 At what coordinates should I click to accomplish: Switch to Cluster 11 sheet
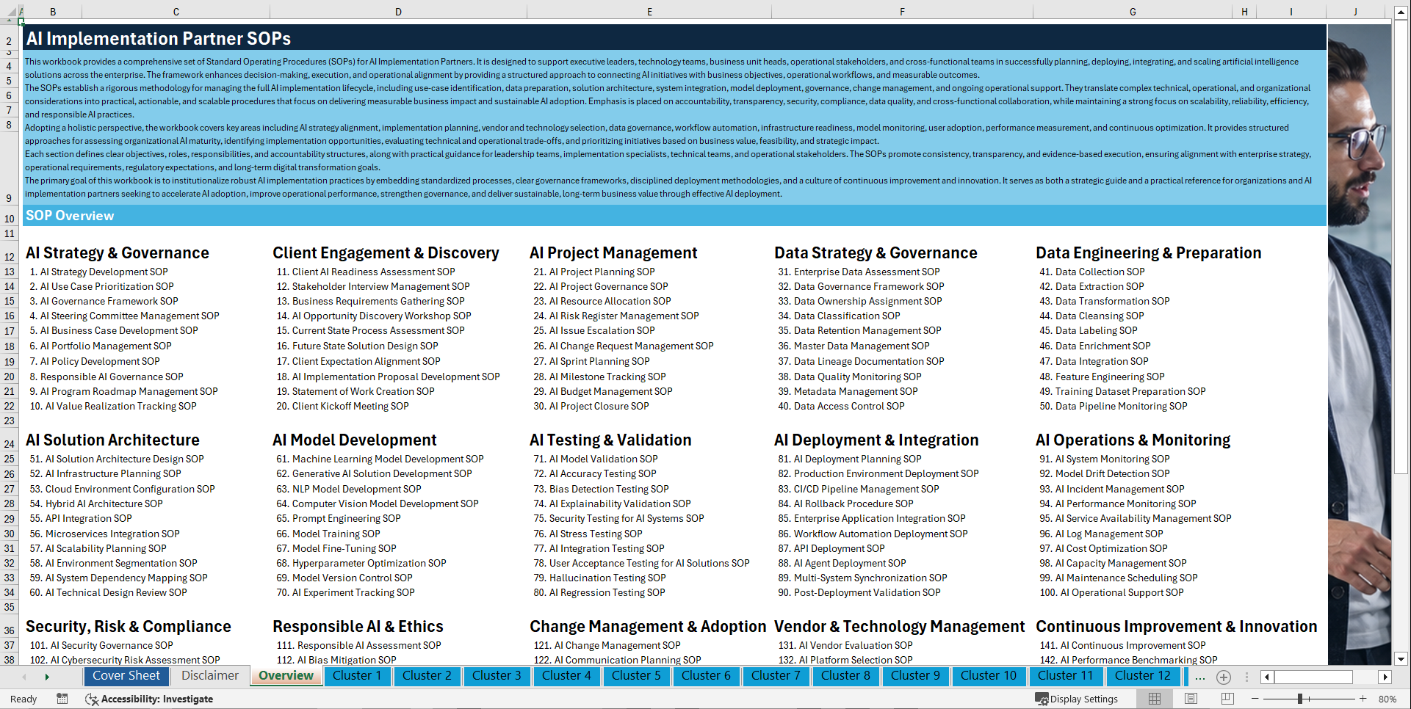1066,676
